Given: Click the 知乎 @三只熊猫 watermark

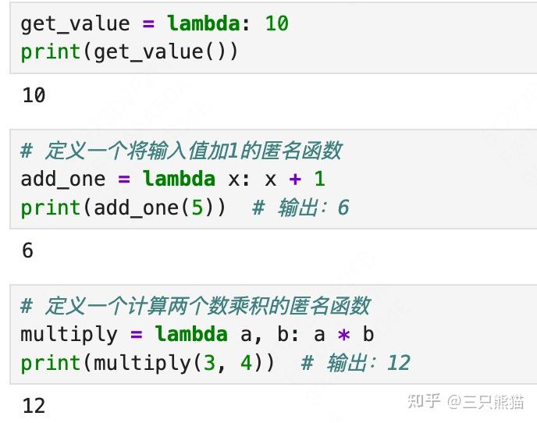Looking at the screenshot, I should click(x=466, y=401).
